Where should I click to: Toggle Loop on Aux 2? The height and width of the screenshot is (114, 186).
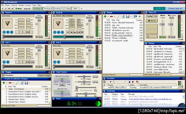(82, 62)
